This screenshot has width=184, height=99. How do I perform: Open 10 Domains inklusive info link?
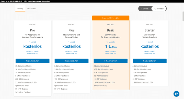tap(24, 66)
